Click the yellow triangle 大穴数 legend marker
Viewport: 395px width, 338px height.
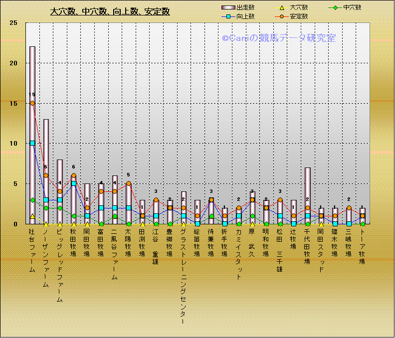pos(280,7)
